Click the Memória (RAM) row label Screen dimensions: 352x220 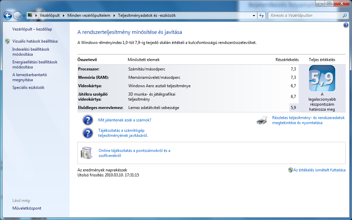(94, 77)
